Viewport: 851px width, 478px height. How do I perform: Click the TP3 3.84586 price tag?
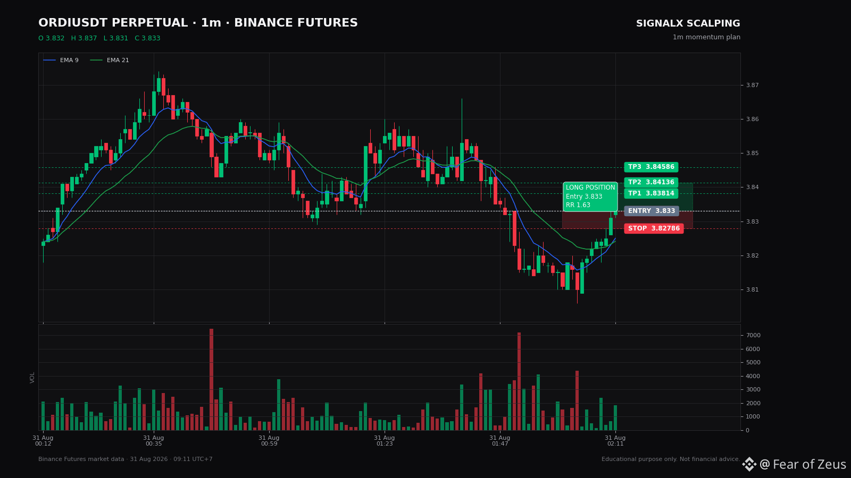coord(651,167)
